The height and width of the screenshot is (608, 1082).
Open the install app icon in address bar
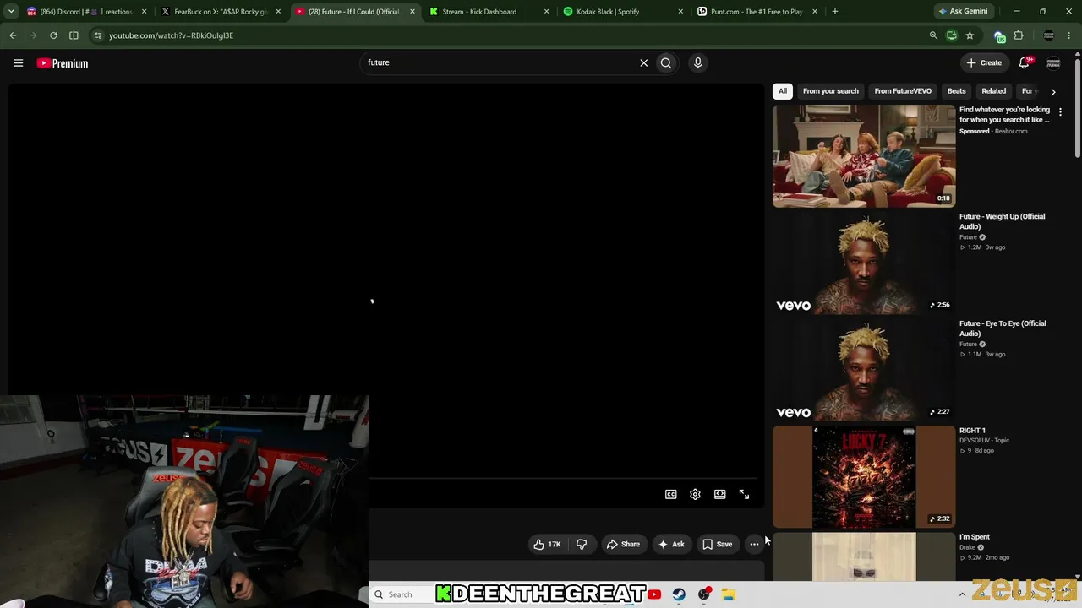tap(952, 35)
